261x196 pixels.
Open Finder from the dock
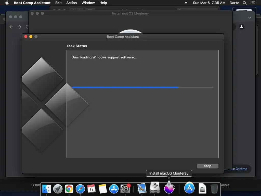[47, 189]
